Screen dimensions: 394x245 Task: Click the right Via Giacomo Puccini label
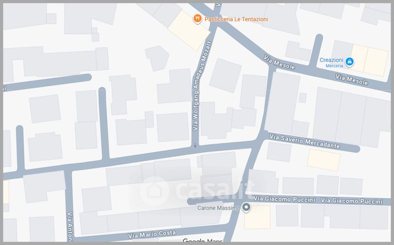[352, 201]
